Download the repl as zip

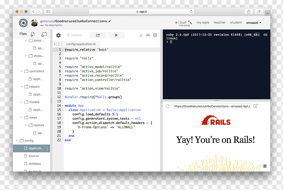coord(141,35)
